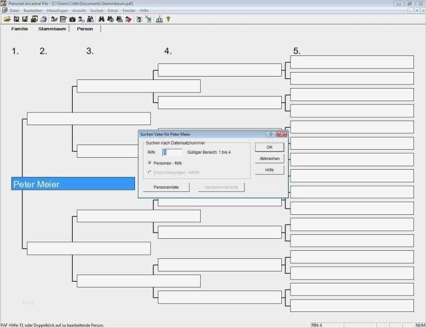Image resolution: width=426 pixels, height=328 pixels.
Task: Click the stacked windows toolbar icon
Action: tap(34, 19)
